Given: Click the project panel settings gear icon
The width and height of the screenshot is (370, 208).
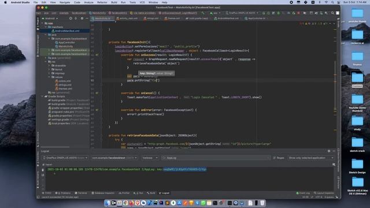Looking at the screenshot, I should [x=82, y=18].
